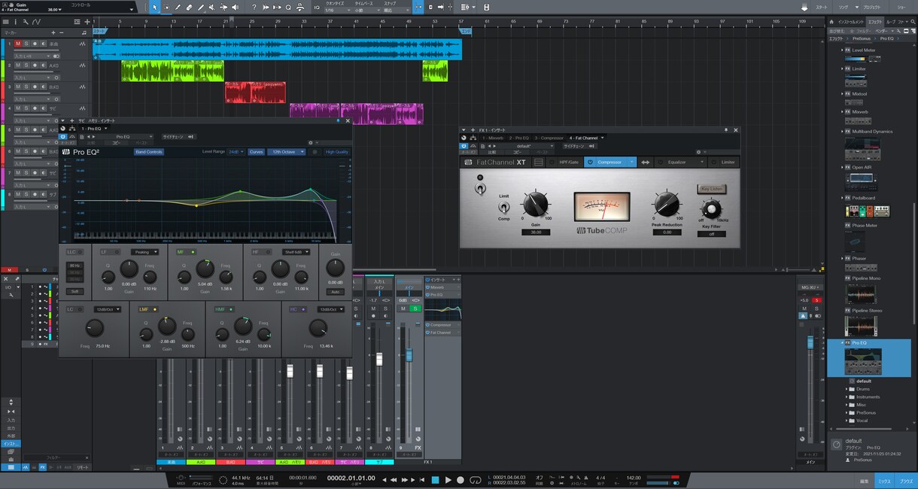Switch to the 2 - Pro EQ insert tab
The width and height of the screenshot is (918, 489).
[518, 138]
